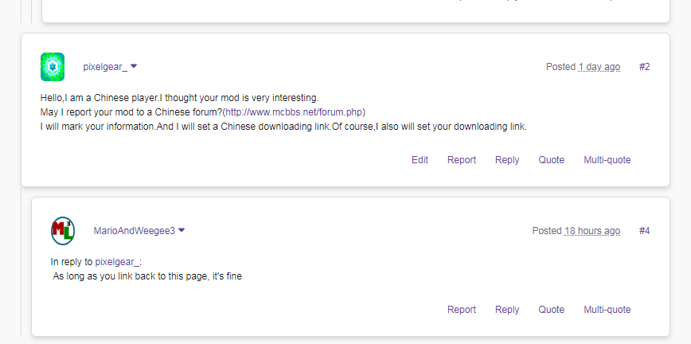Viewport: 691px width, 344px height.
Task: Report post #2 by pixelgear_
Action: [462, 160]
